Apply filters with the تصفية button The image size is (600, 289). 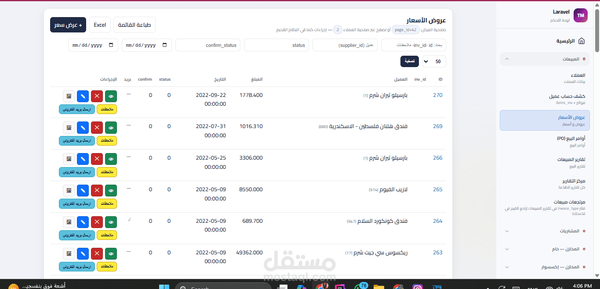[x=410, y=61]
